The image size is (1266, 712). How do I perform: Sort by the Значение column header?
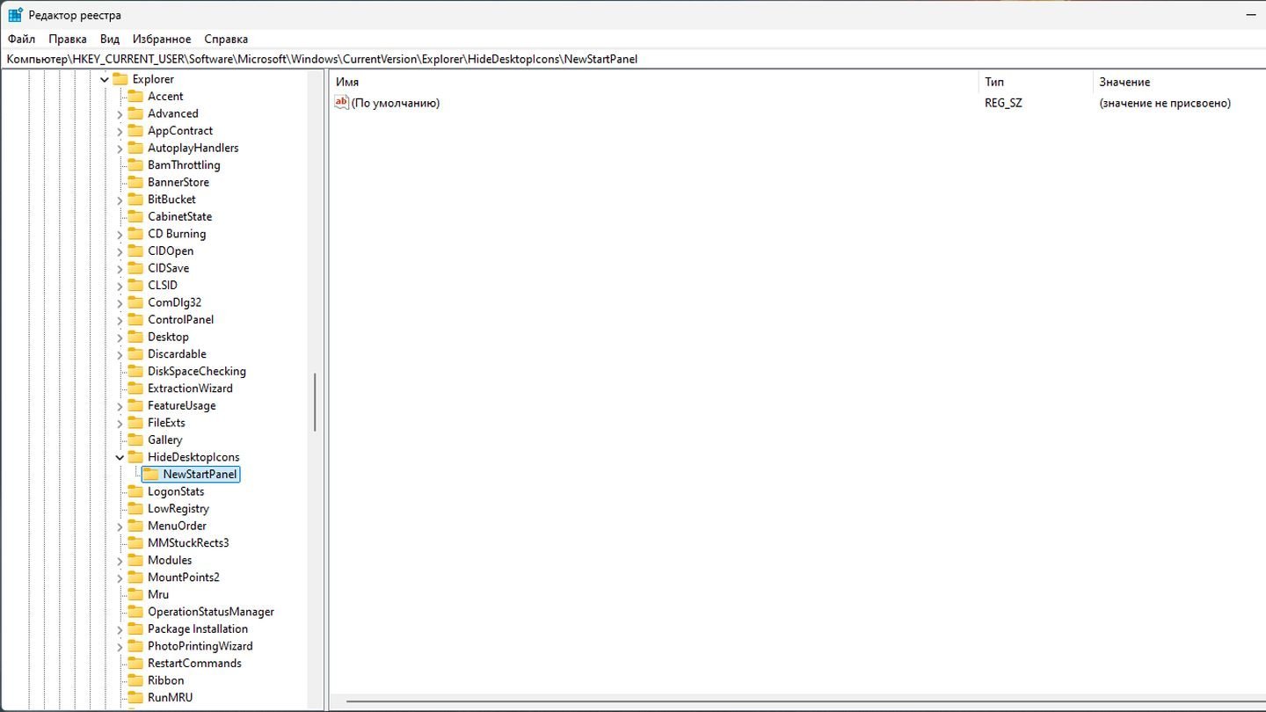[1179, 82]
